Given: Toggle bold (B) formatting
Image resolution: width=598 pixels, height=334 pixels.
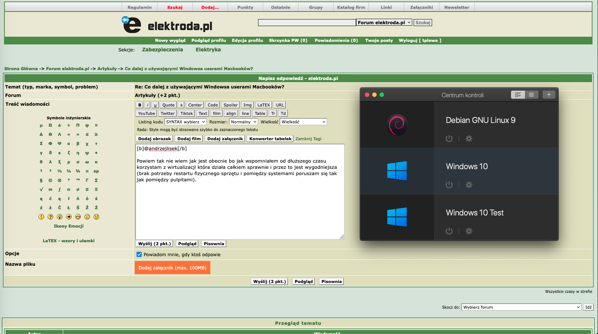Looking at the screenshot, I should click(139, 105).
